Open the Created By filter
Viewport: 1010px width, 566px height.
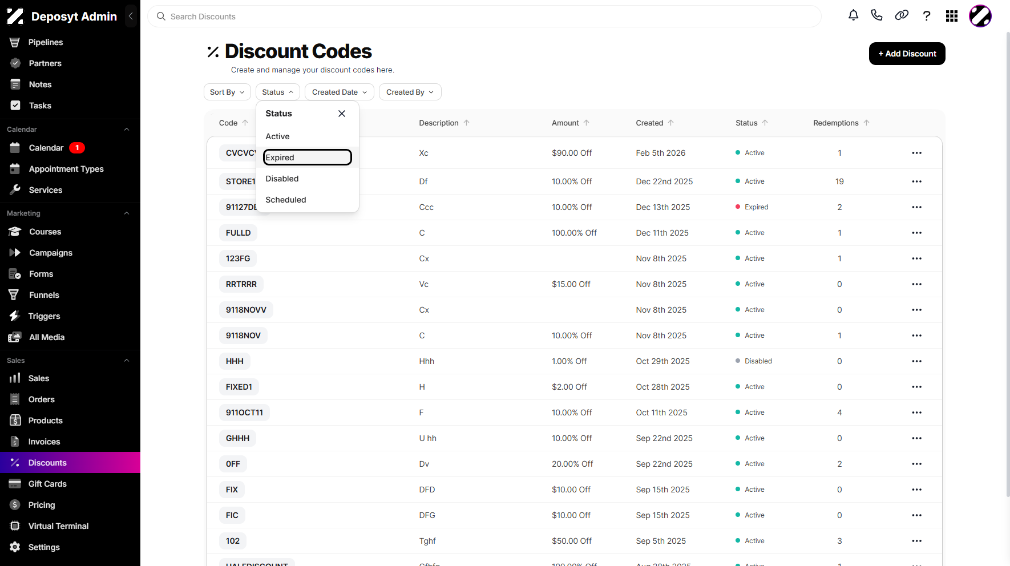tap(410, 92)
